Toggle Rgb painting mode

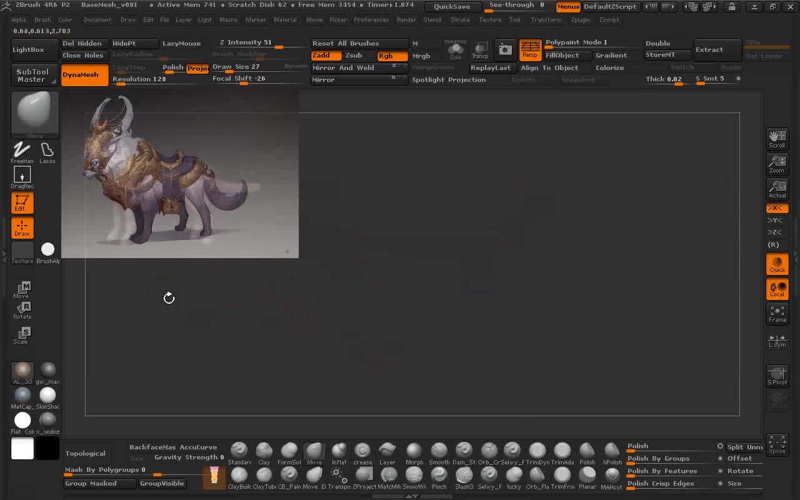click(x=392, y=56)
